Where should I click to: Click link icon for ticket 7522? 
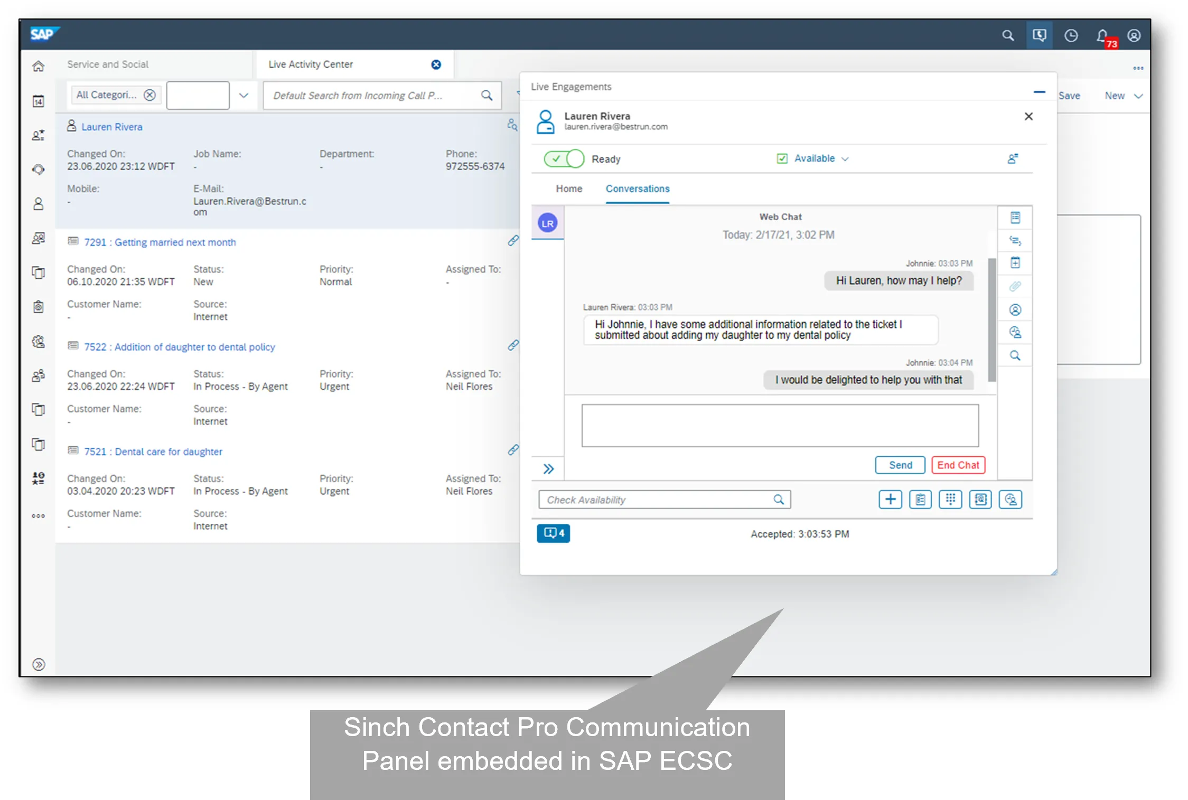513,345
